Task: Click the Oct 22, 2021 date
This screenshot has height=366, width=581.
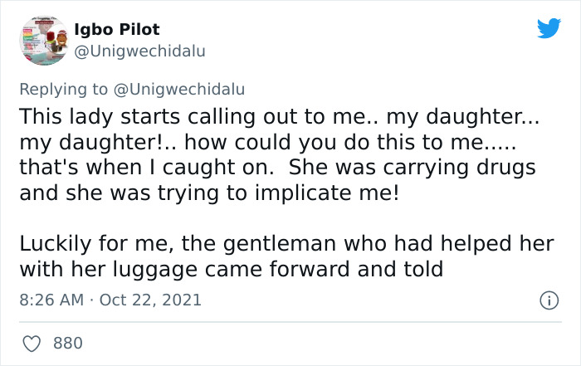Action: coord(150,300)
